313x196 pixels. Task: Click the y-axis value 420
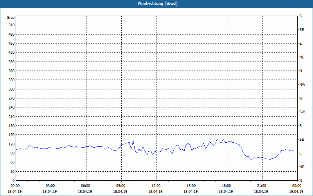coord(12,53)
